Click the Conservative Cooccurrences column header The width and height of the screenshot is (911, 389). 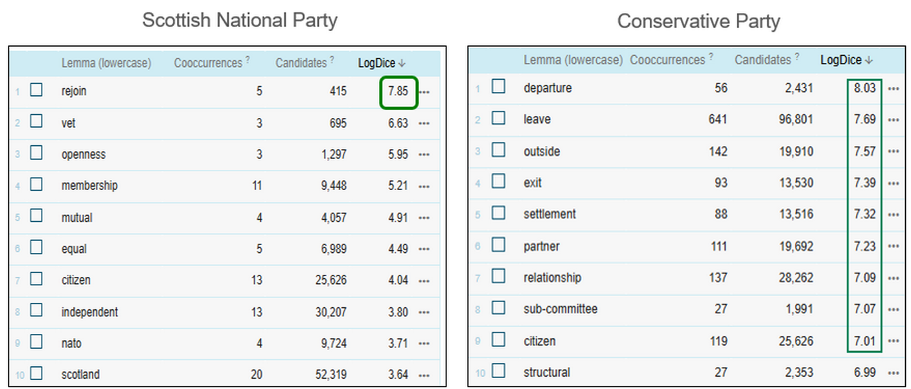tap(667, 60)
